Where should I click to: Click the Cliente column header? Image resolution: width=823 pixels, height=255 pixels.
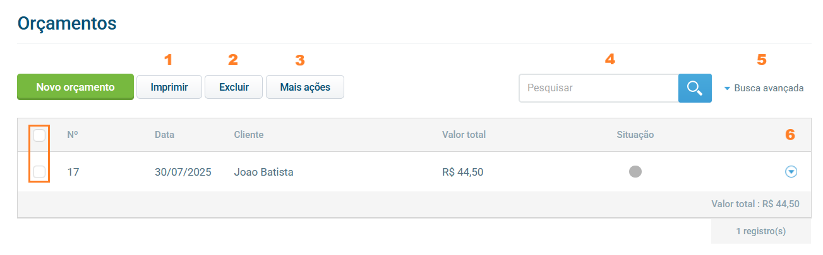248,135
